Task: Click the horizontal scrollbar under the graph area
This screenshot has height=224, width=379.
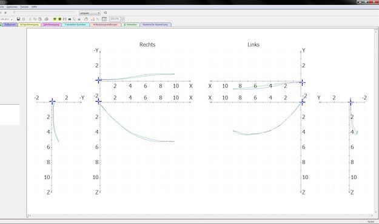Action: pos(201,216)
